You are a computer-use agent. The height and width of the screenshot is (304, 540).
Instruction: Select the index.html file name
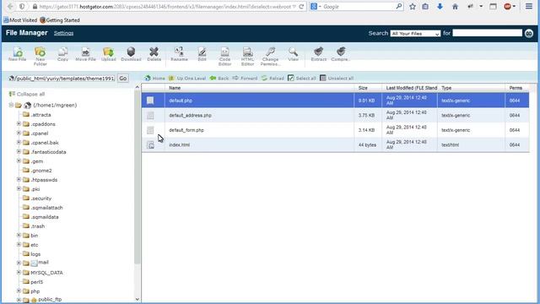(x=179, y=145)
